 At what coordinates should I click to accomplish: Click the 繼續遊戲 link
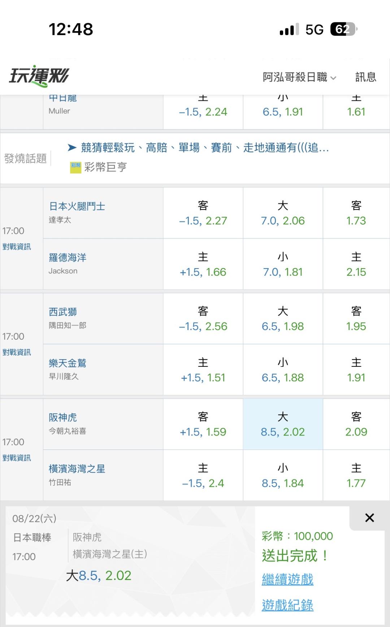(287, 579)
